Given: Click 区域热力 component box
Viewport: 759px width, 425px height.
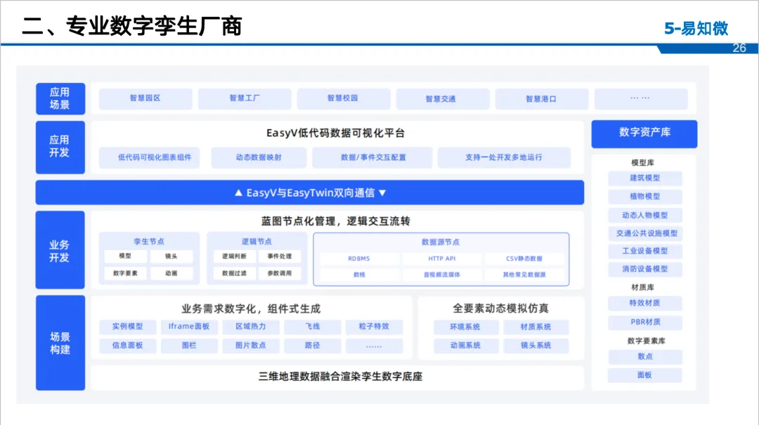Looking at the screenshot, I should pos(251,327).
